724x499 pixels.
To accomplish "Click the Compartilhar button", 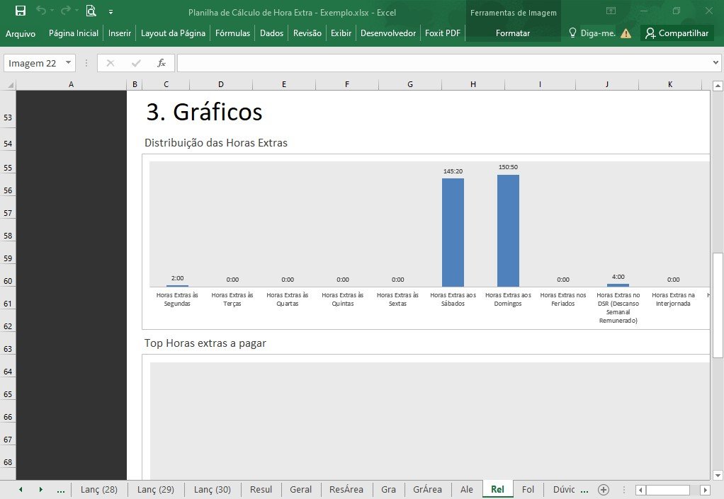I will (x=677, y=33).
